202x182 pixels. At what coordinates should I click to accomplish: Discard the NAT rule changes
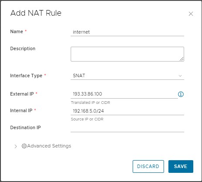(148, 166)
